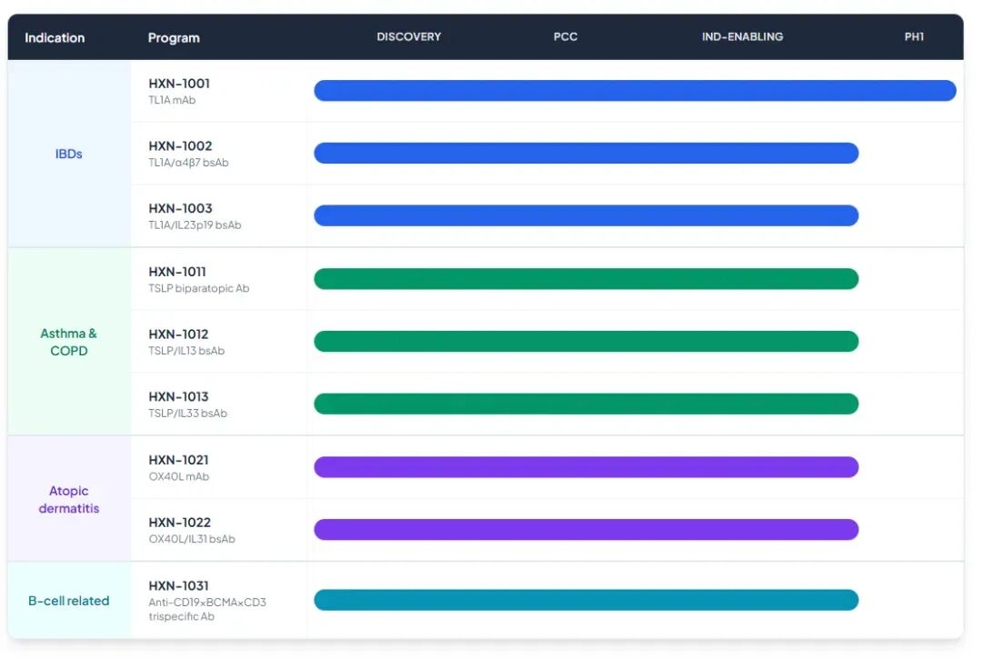Click the HXN-1001 program name
The image size is (982, 658).
[179, 84]
